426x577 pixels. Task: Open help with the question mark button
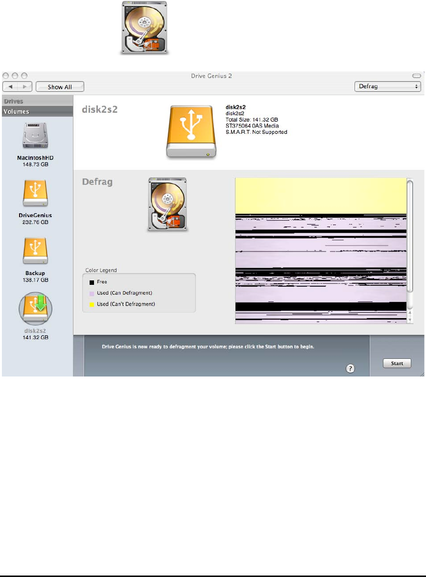click(x=350, y=368)
